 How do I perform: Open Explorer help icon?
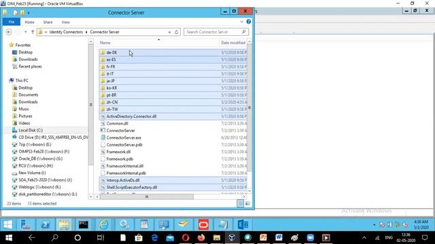tap(249, 22)
